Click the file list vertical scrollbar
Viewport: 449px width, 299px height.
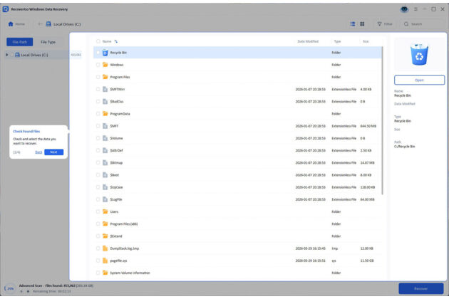(382, 120)
